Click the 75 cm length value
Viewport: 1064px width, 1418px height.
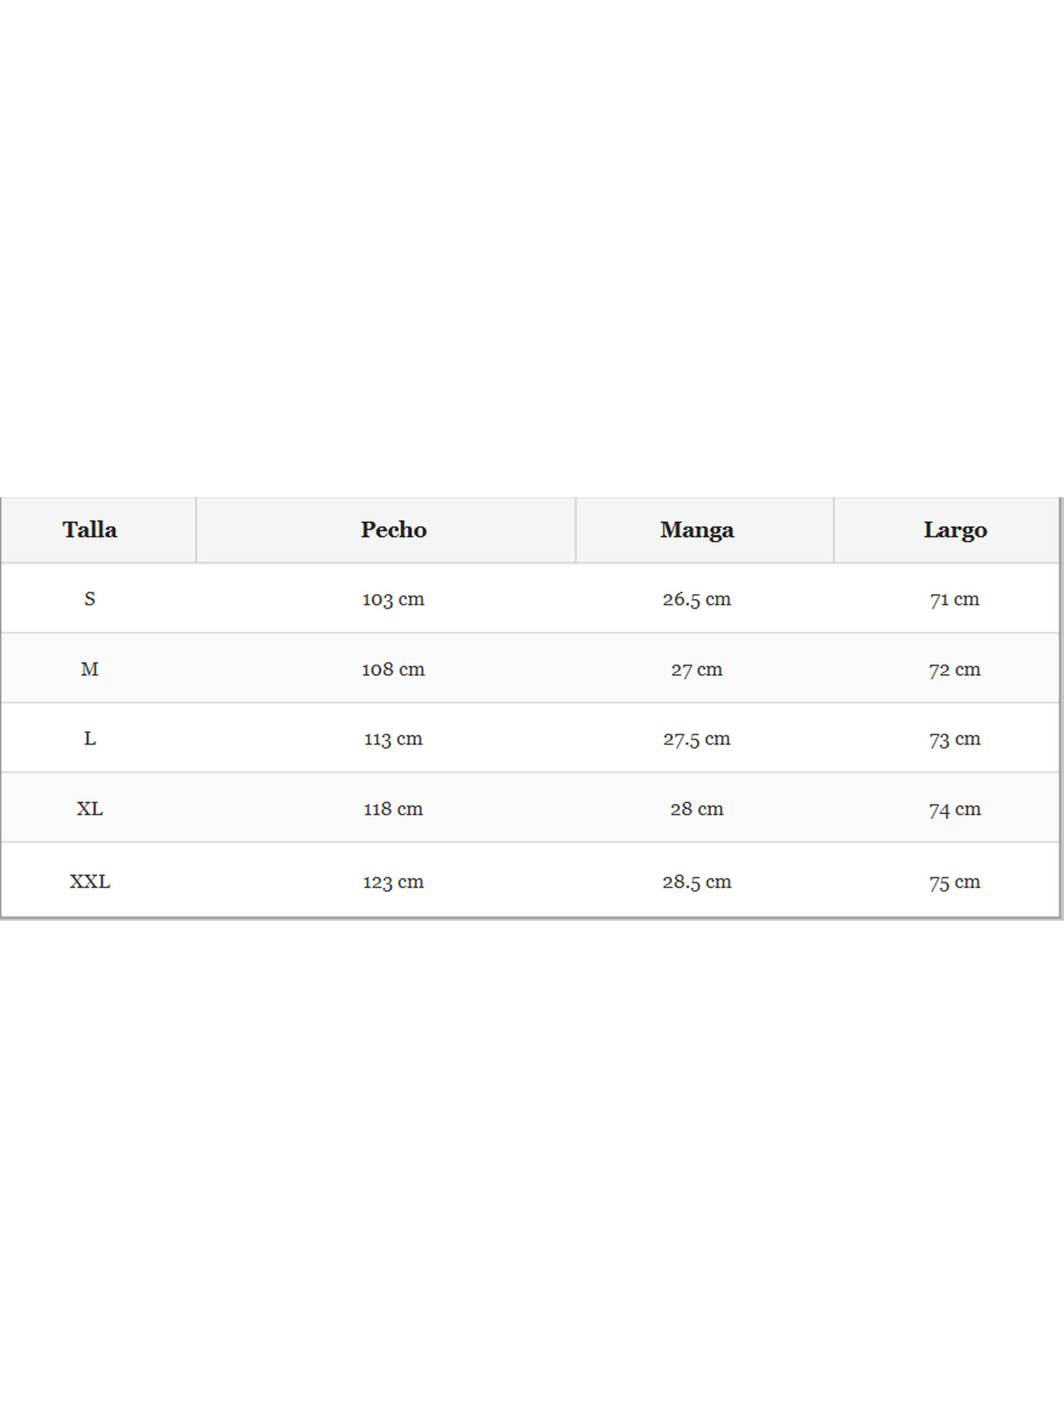pyautogui.click(x=955, y=882)
